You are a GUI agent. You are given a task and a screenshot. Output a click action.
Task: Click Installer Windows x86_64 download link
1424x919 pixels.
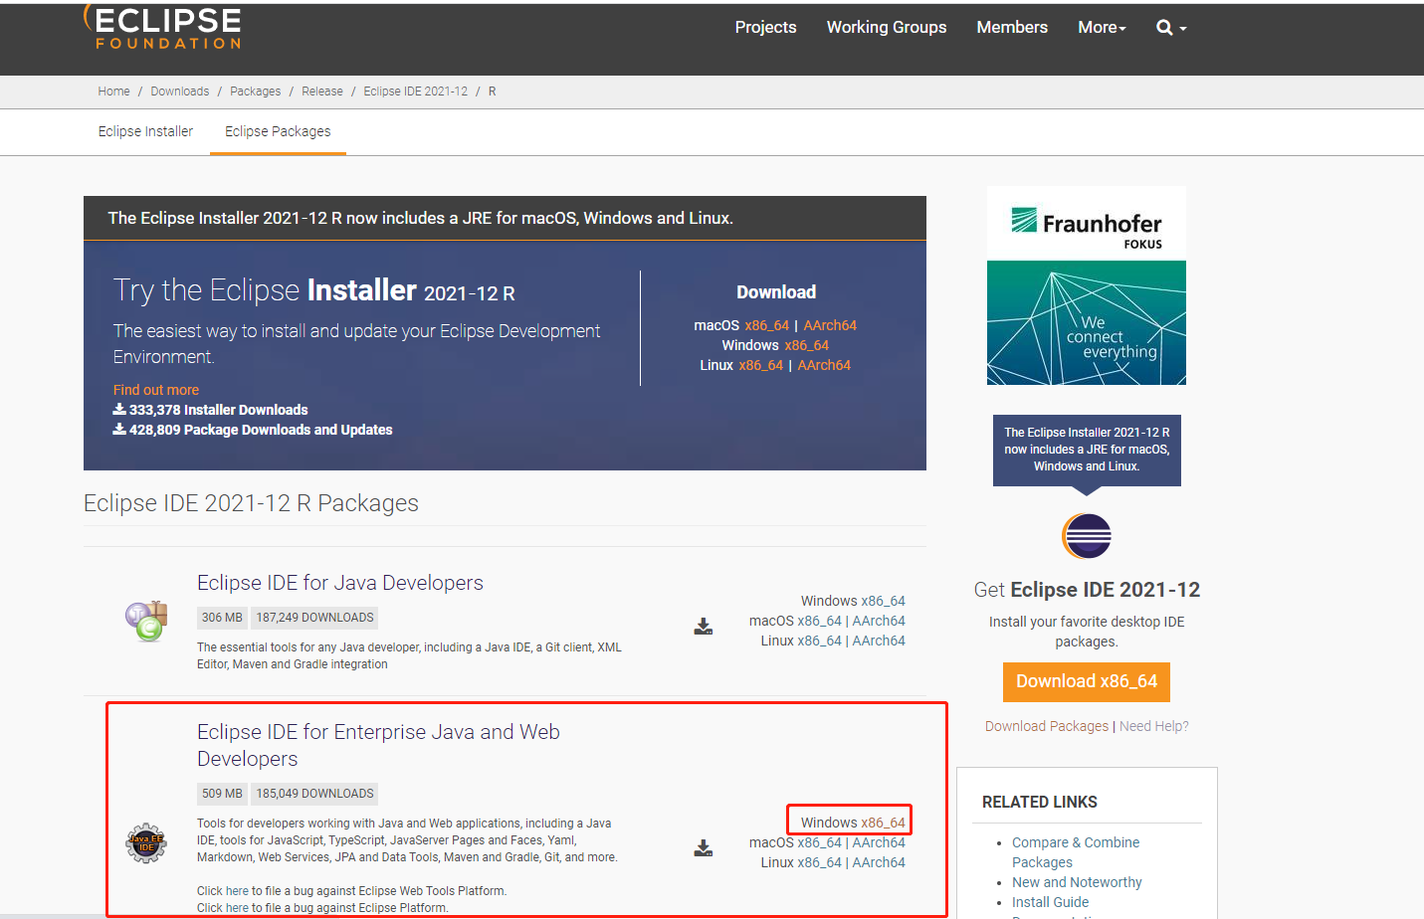[807, 345]
